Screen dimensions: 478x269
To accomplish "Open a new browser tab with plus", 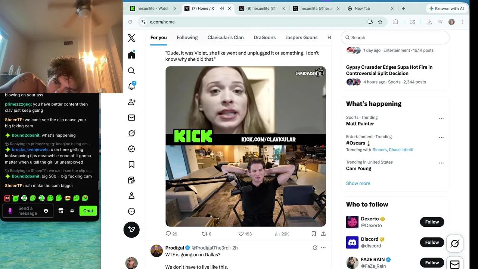I will pos(403,8).
